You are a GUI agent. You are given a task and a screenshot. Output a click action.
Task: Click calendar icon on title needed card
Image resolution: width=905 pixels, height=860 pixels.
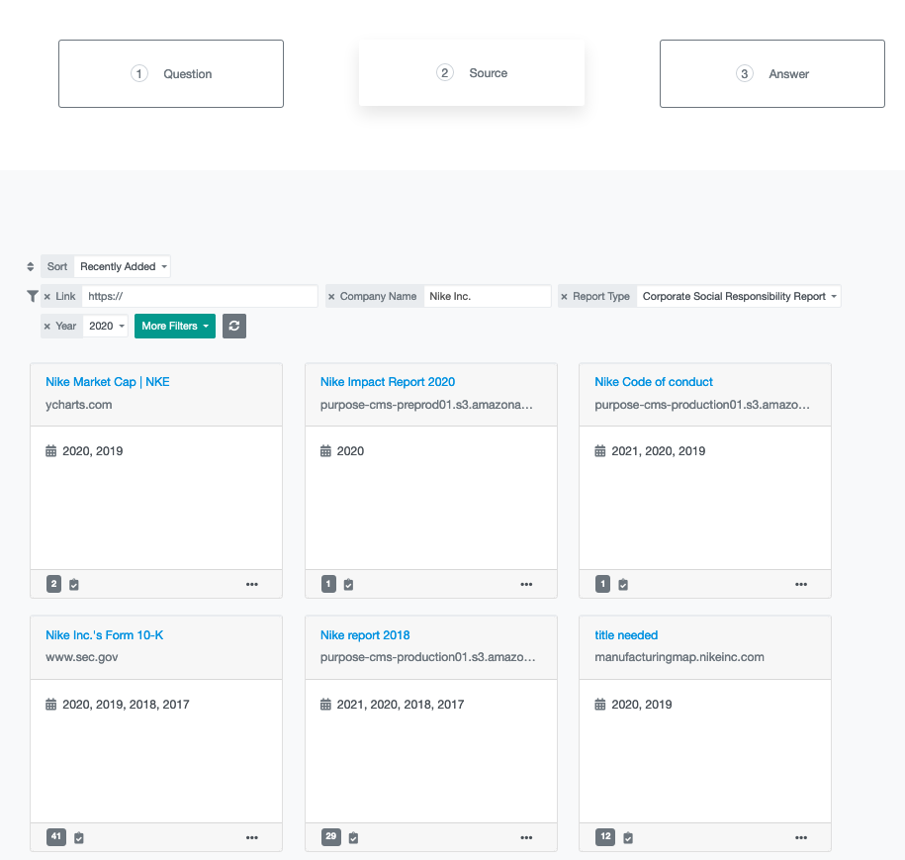point(600,704)
